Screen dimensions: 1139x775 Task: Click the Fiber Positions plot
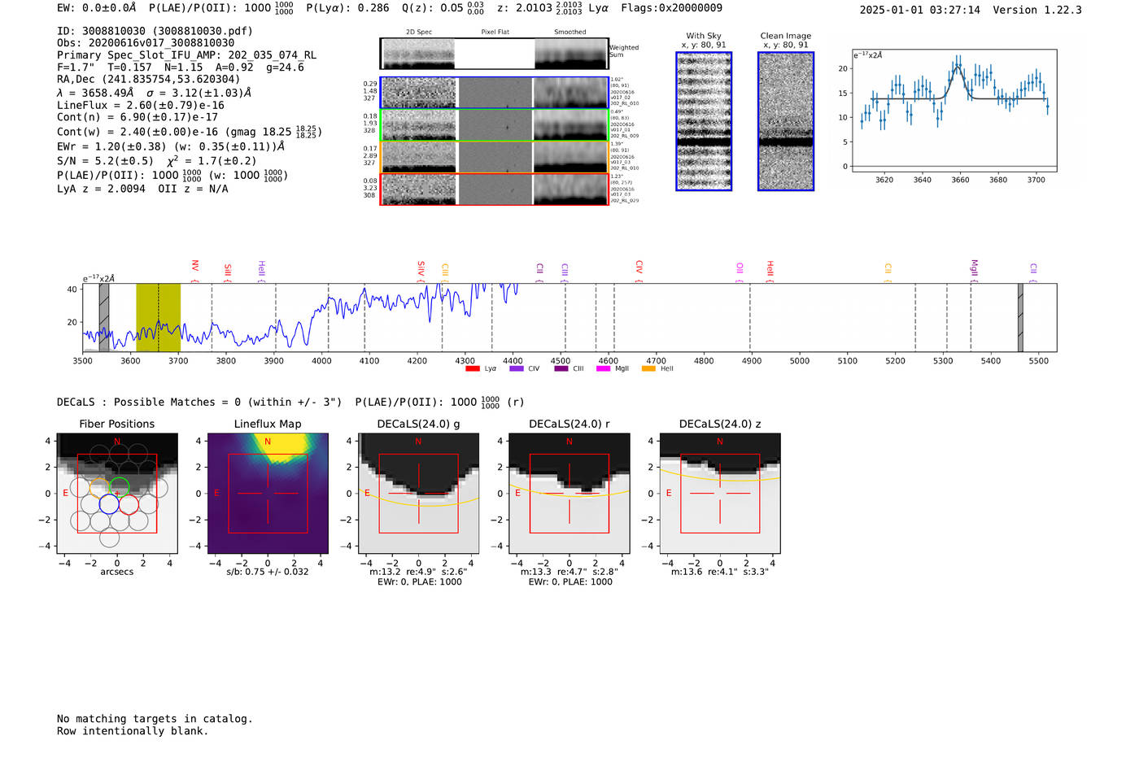click(x=117, y=493)
